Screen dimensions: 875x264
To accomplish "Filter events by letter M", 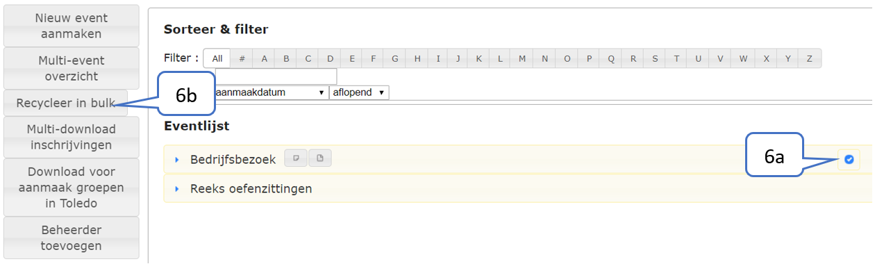I will pos(522,58).
